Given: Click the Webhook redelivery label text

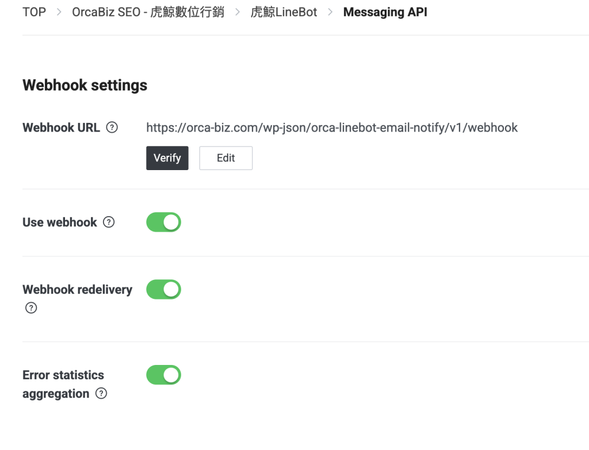Looking at the screenshot, I should click(77, 290).
